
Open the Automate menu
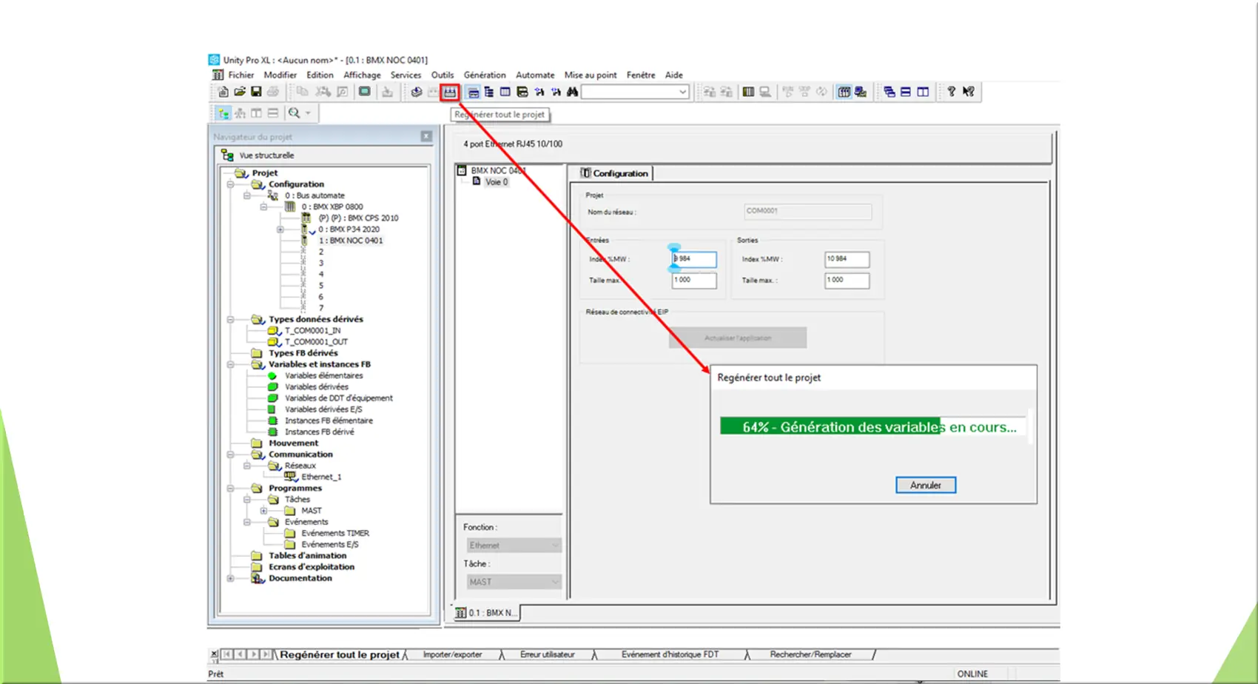[535, 75]
